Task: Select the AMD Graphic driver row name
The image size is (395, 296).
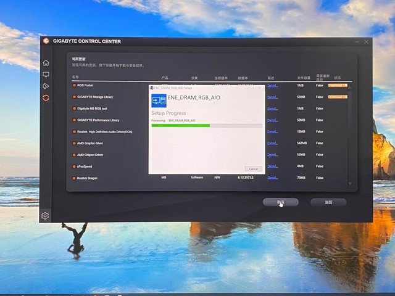Action: (x=90, y=143)
